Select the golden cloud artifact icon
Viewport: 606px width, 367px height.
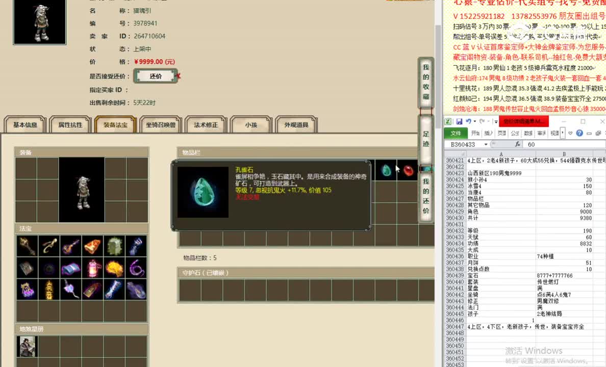click(x=114, y=268)
